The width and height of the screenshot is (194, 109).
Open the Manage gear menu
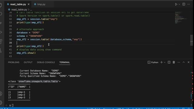(x=1, y=102)
